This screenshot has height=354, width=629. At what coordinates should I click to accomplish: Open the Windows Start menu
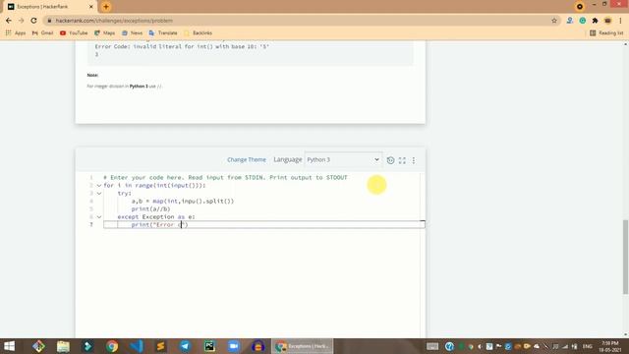tap(9, 346)
